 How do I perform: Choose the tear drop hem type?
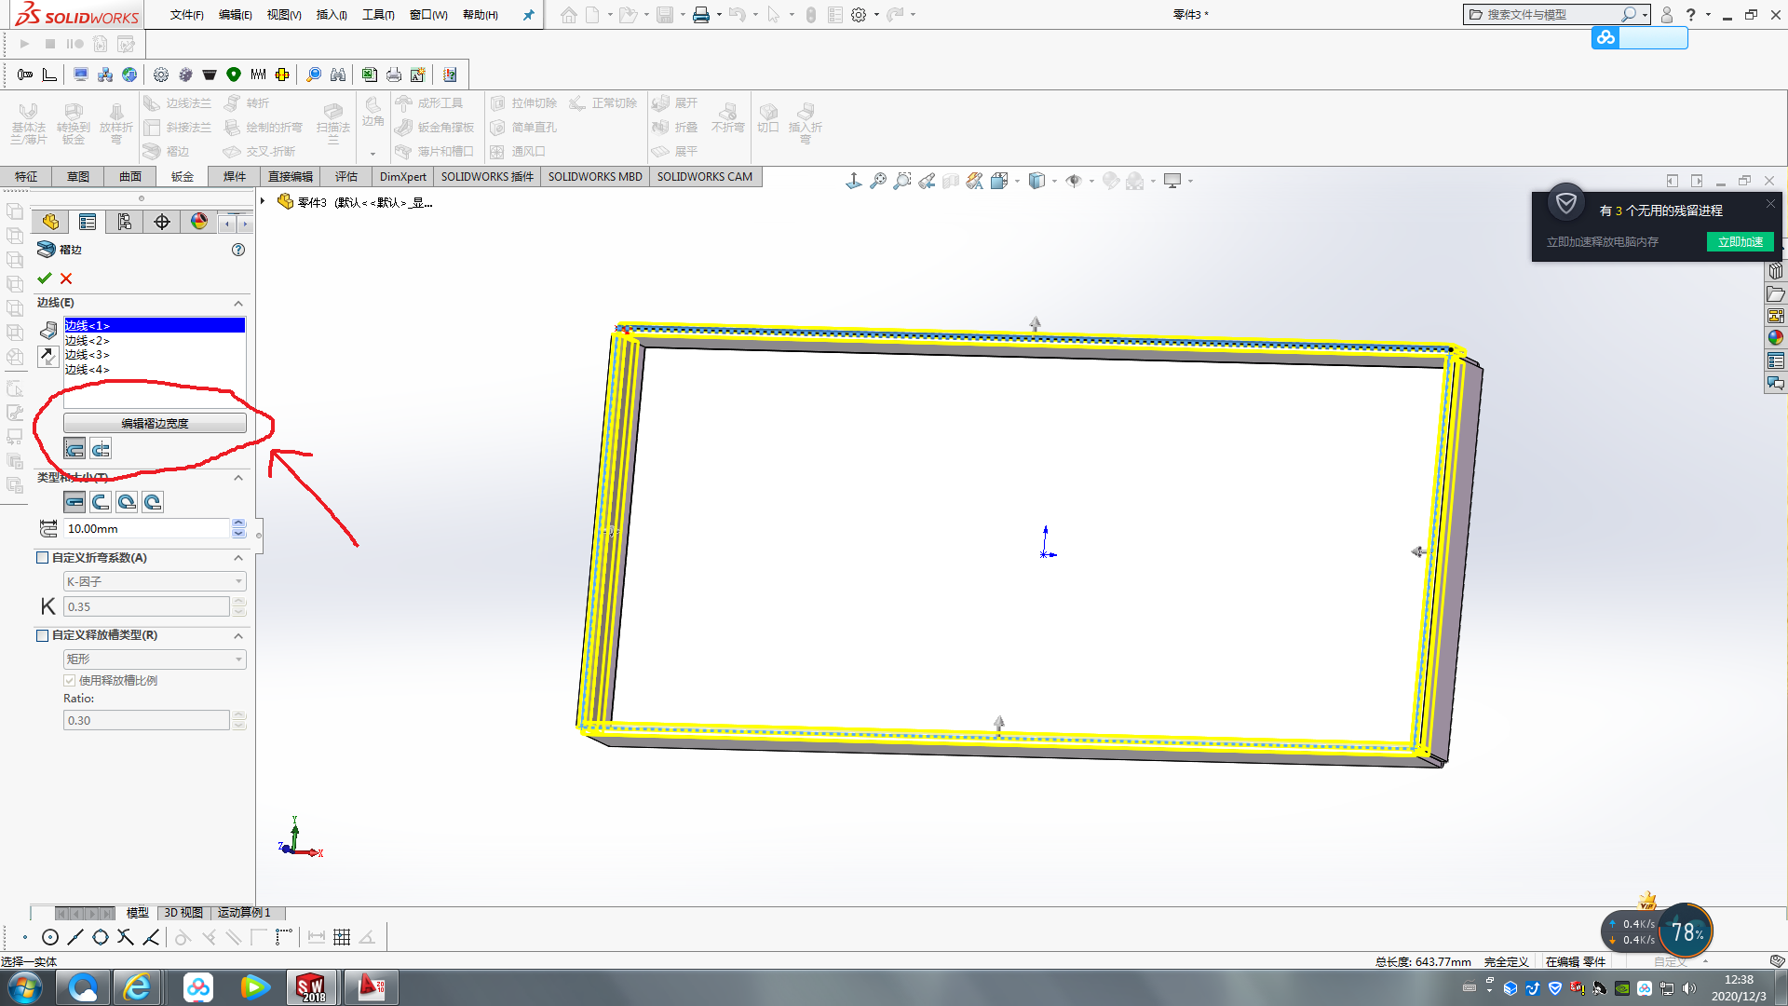pos(127,502)
